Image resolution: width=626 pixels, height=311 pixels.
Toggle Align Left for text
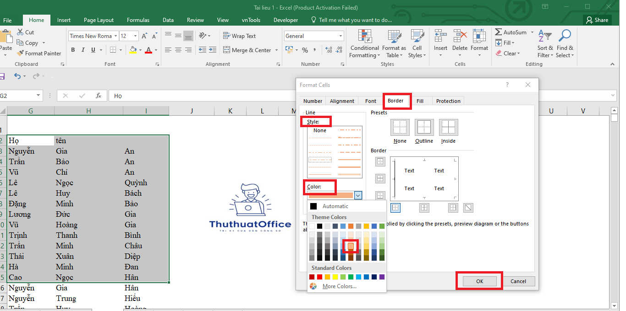[168, 50]
